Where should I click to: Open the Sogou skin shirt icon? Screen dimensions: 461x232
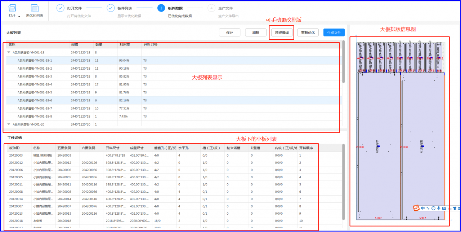pyautogui.click(x=455, y=208)
